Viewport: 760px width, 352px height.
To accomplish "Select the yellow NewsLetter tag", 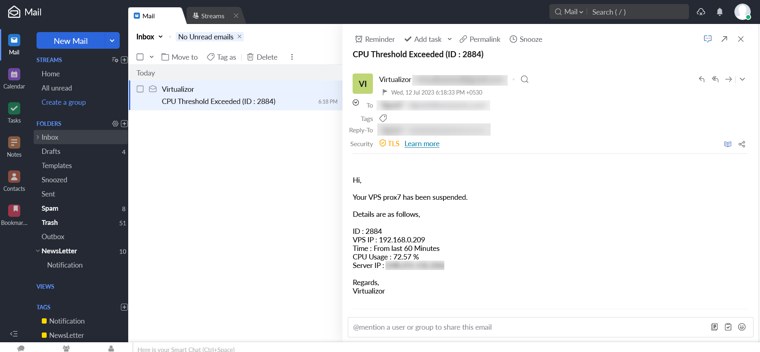I will [62, 335].
